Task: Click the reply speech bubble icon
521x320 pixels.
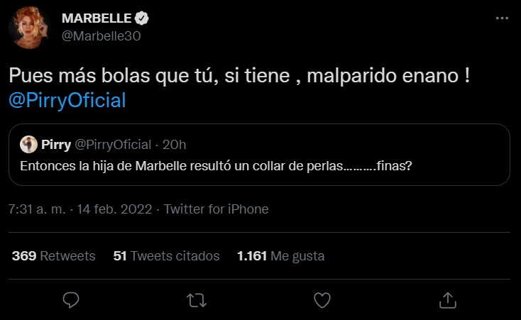Action: click(x=71, y=300)
